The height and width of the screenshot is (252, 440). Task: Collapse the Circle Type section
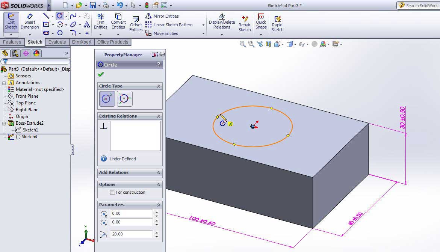[159, 86]
